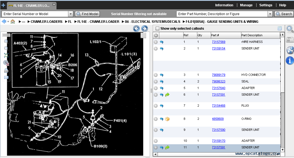
Task: Open the part number search dropdown
Action: tap(270, 14)
